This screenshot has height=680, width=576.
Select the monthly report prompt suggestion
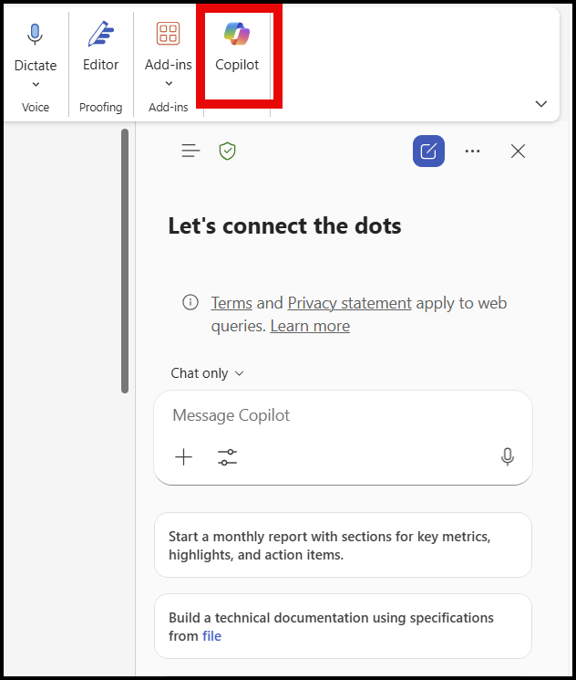click(343, 545)
